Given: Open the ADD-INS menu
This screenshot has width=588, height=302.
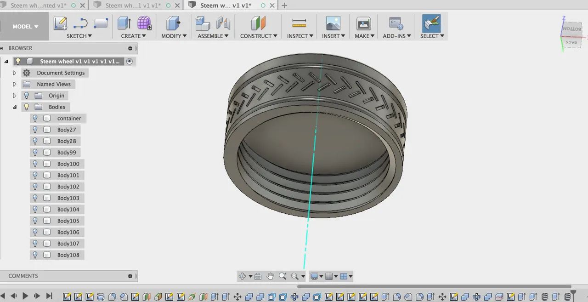Looking at the screenshot, I should coord(396,36).
